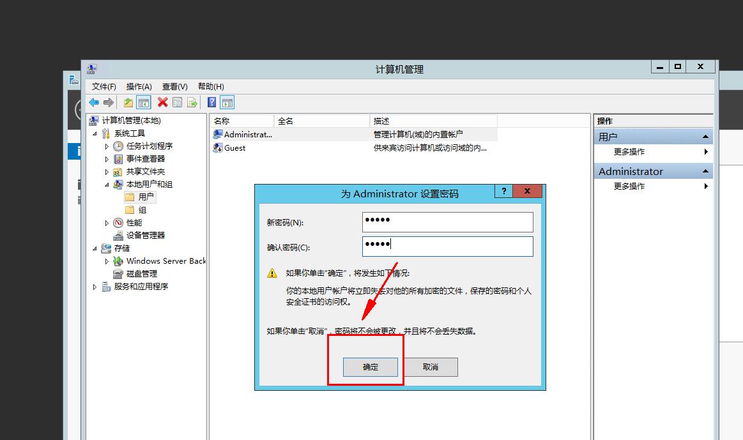Click the forward navigation arrow
743x440 pixels.
109,102
